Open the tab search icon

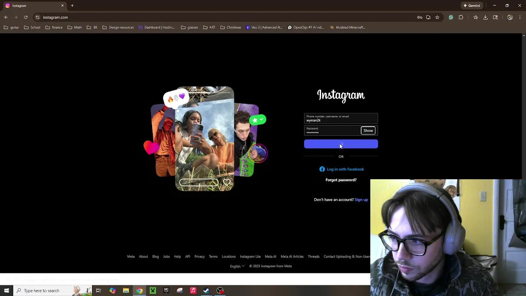click(495, 17)
